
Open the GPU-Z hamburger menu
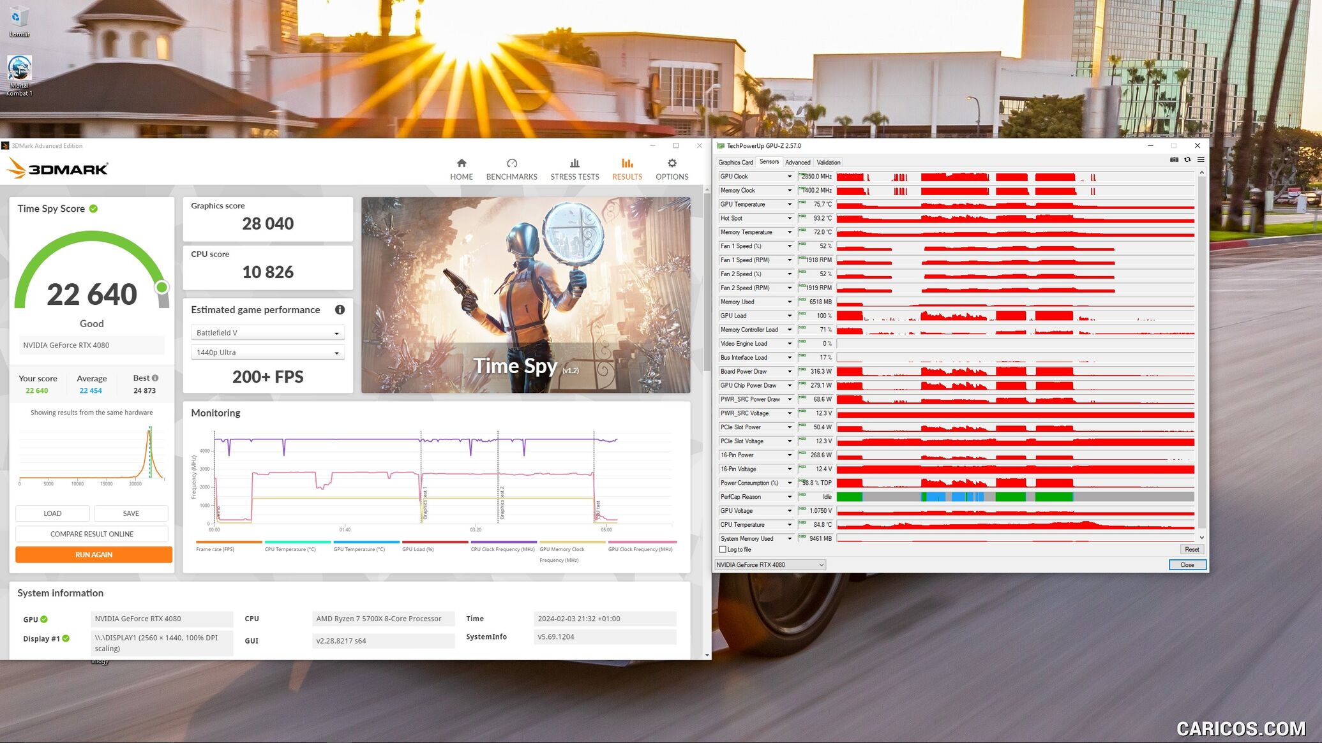[1201, 160]
